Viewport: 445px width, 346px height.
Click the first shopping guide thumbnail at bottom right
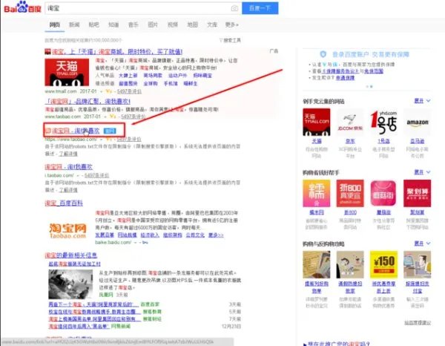pos(317,264)
